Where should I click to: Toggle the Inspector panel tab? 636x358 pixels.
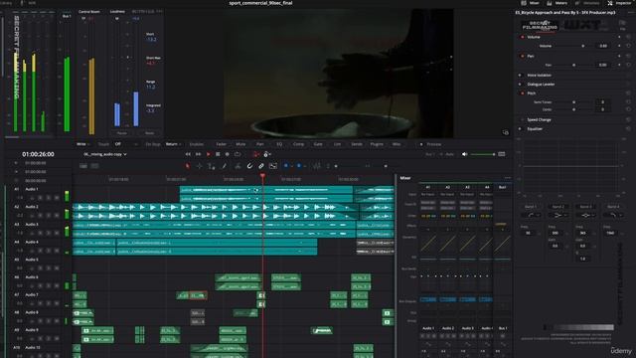point(619,3)
